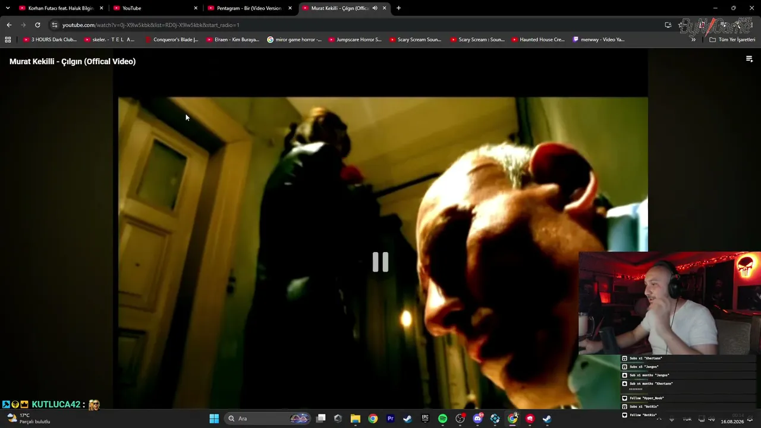The width and height of the screenshot is (761, 428).
Task: Open the mirror game horror bookmark
Action: [294, 40]
